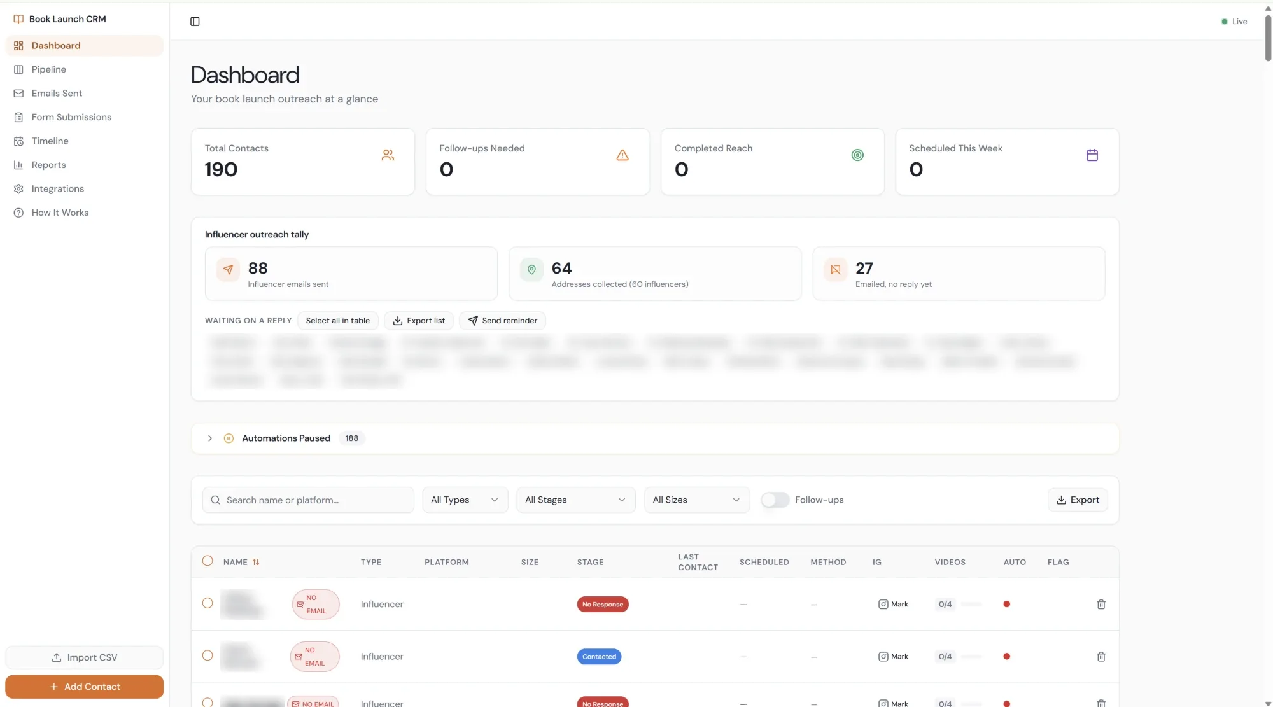Open the No Response stage badge in first row

pos(603,605)
